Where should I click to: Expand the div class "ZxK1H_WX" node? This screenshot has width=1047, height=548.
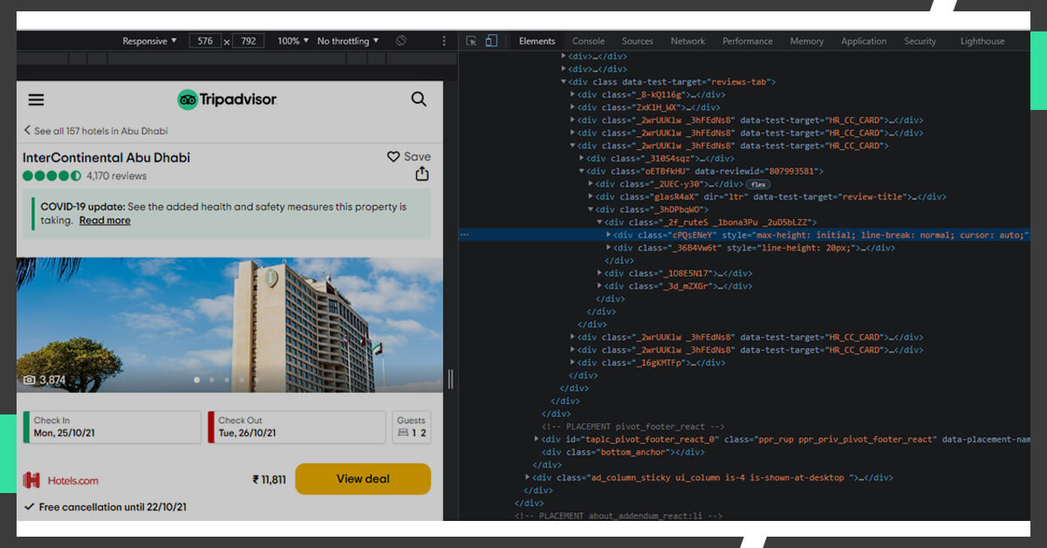[x=572, y=107]
